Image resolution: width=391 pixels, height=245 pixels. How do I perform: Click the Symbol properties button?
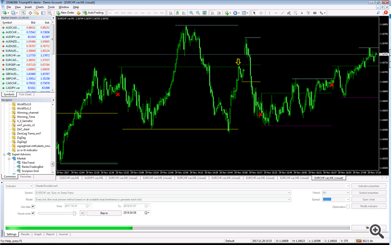point(369,193)
